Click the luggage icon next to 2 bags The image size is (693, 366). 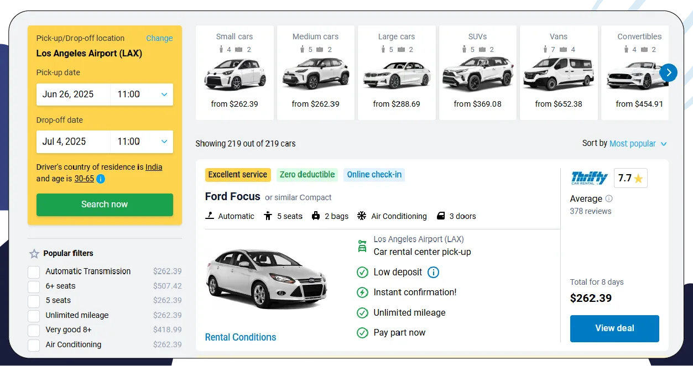(315, 216)
